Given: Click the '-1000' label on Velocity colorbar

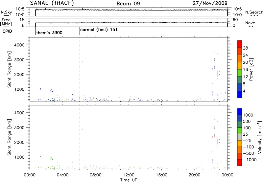Looking at the screenshot, I should coord(250,160).
